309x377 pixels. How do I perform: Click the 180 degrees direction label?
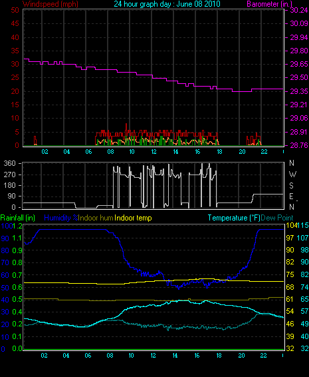[9, 185]
